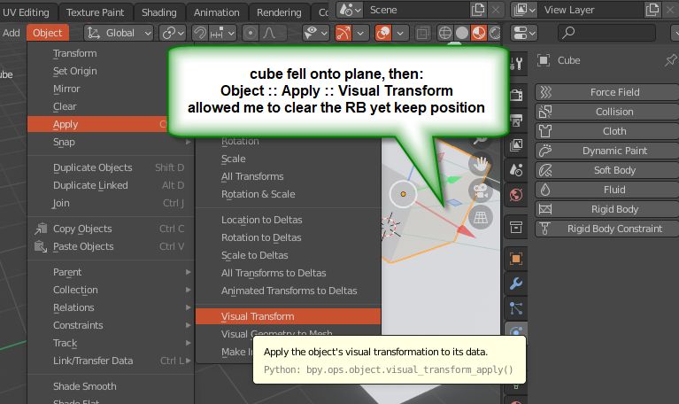
Task: Click the Rigid Body physics button
Action: (x=607, y=209)
